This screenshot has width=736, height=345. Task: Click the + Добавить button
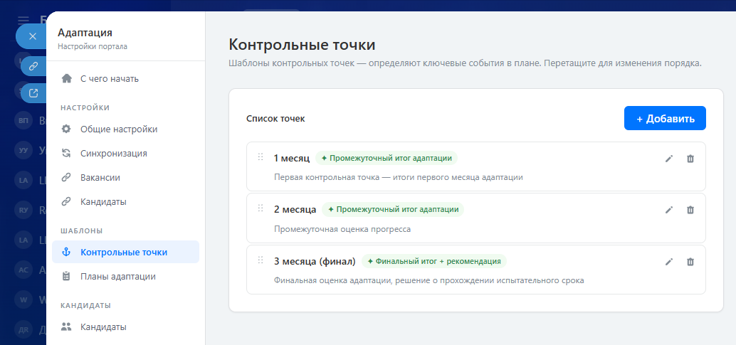point(665,118)
